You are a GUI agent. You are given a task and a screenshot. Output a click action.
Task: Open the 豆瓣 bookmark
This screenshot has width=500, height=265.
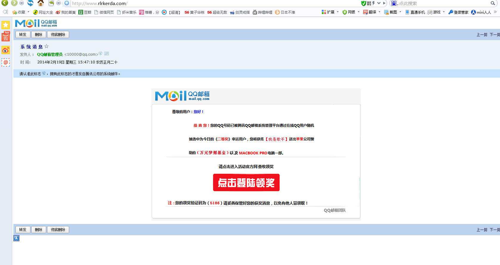point(85,12)
